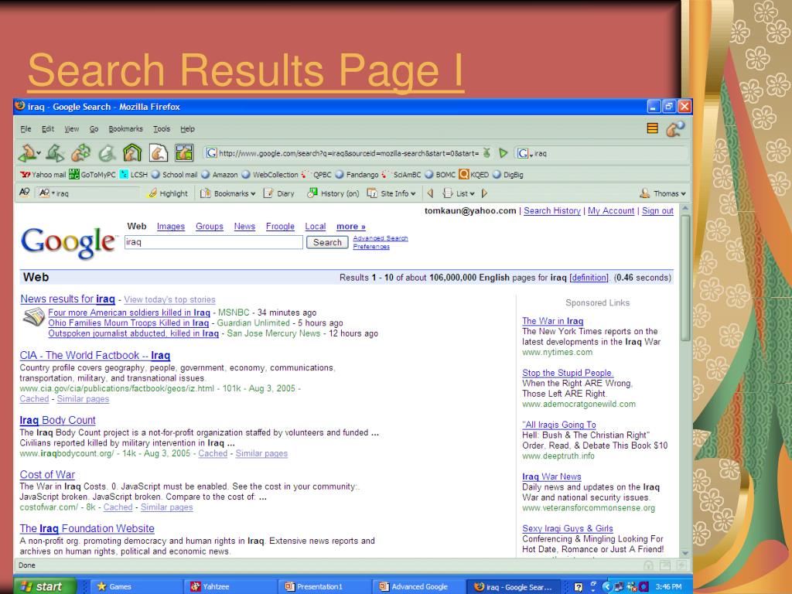Switch to Presentation1 in the taskbar
Viewport: 792px width, 594px height.
click(326, 586)
